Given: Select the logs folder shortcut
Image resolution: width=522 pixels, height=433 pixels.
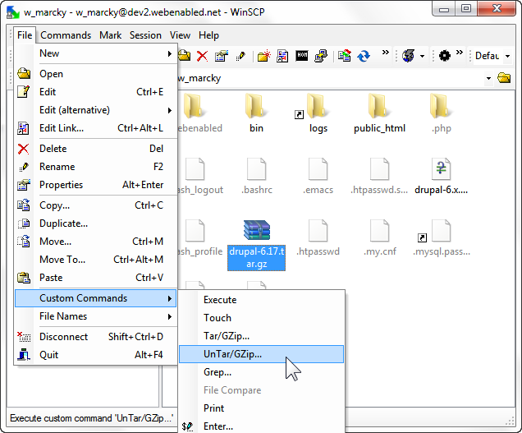Looking at the screenshot, I should [x=318, y=113].
